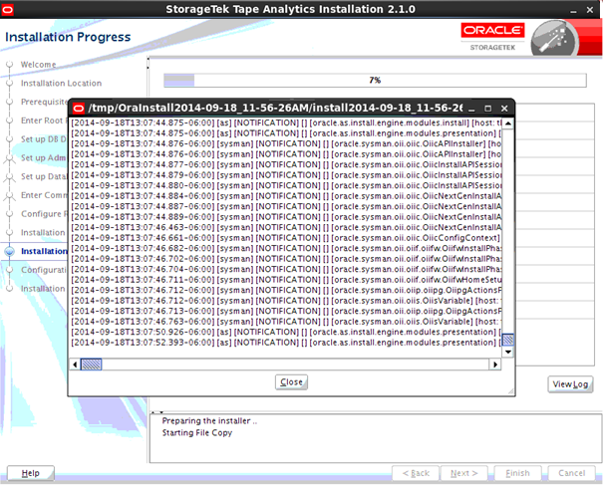Click the log window horizontal scroll left arrow
Viewport: 603px width, 487px height.
tap(75, 365)
